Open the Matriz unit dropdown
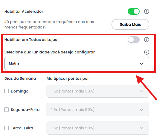The height and width of the screenshot is (137, 161). (77, 63)
